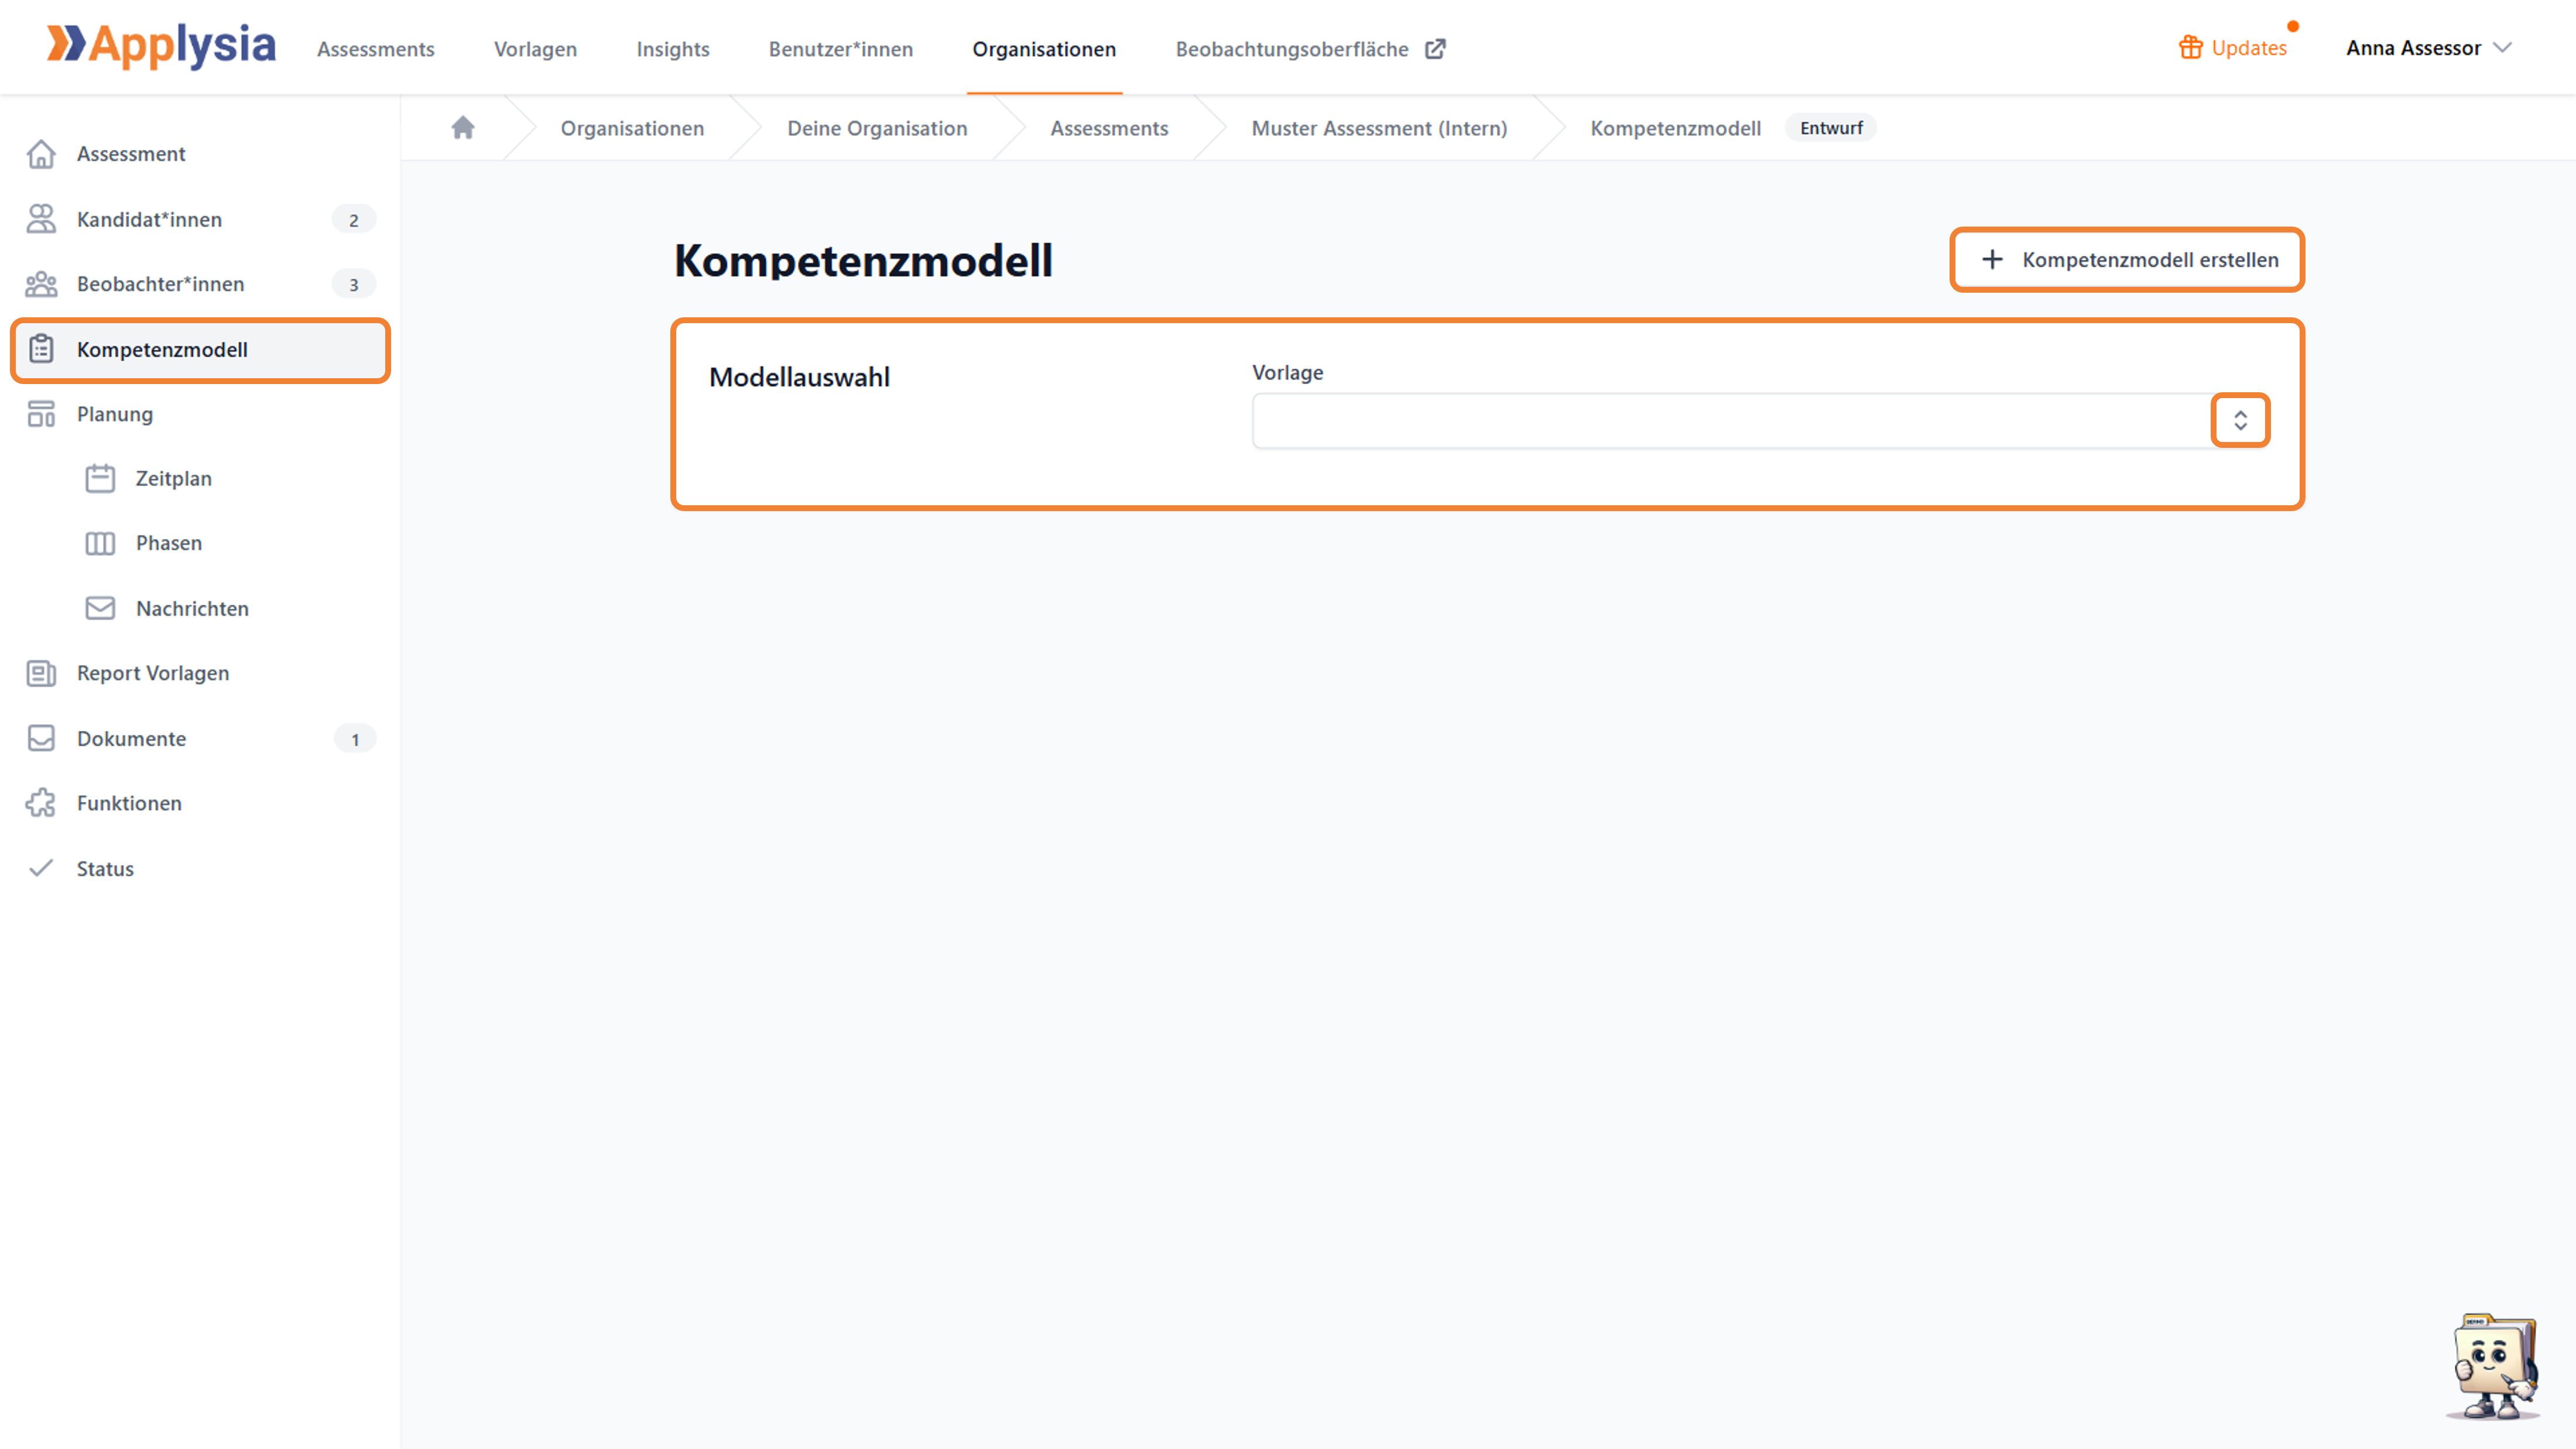Click the Updates gift icon
This screenshot has width=2576, height=1449.
(x=2190, y=47)
